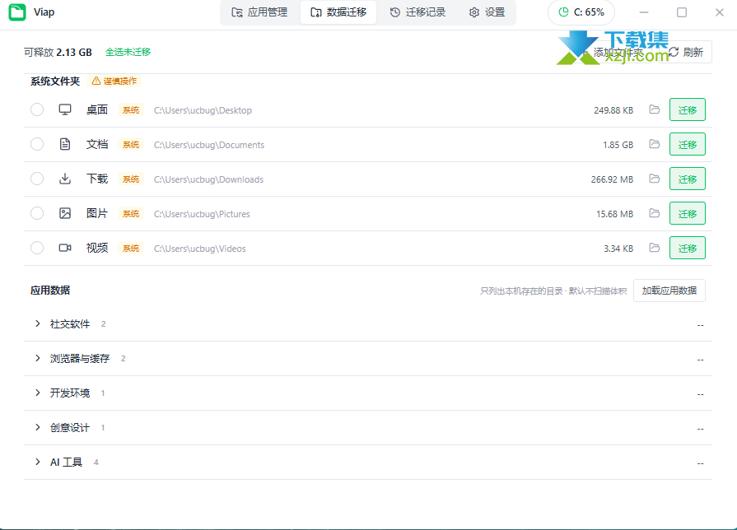Select the 文档 row radio button
The image size is (737, 530).
(x=37, y=144)
